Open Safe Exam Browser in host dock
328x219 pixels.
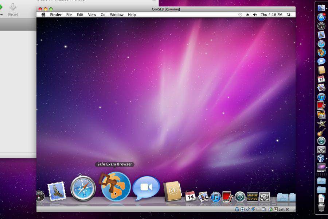(x=321, y=53)
